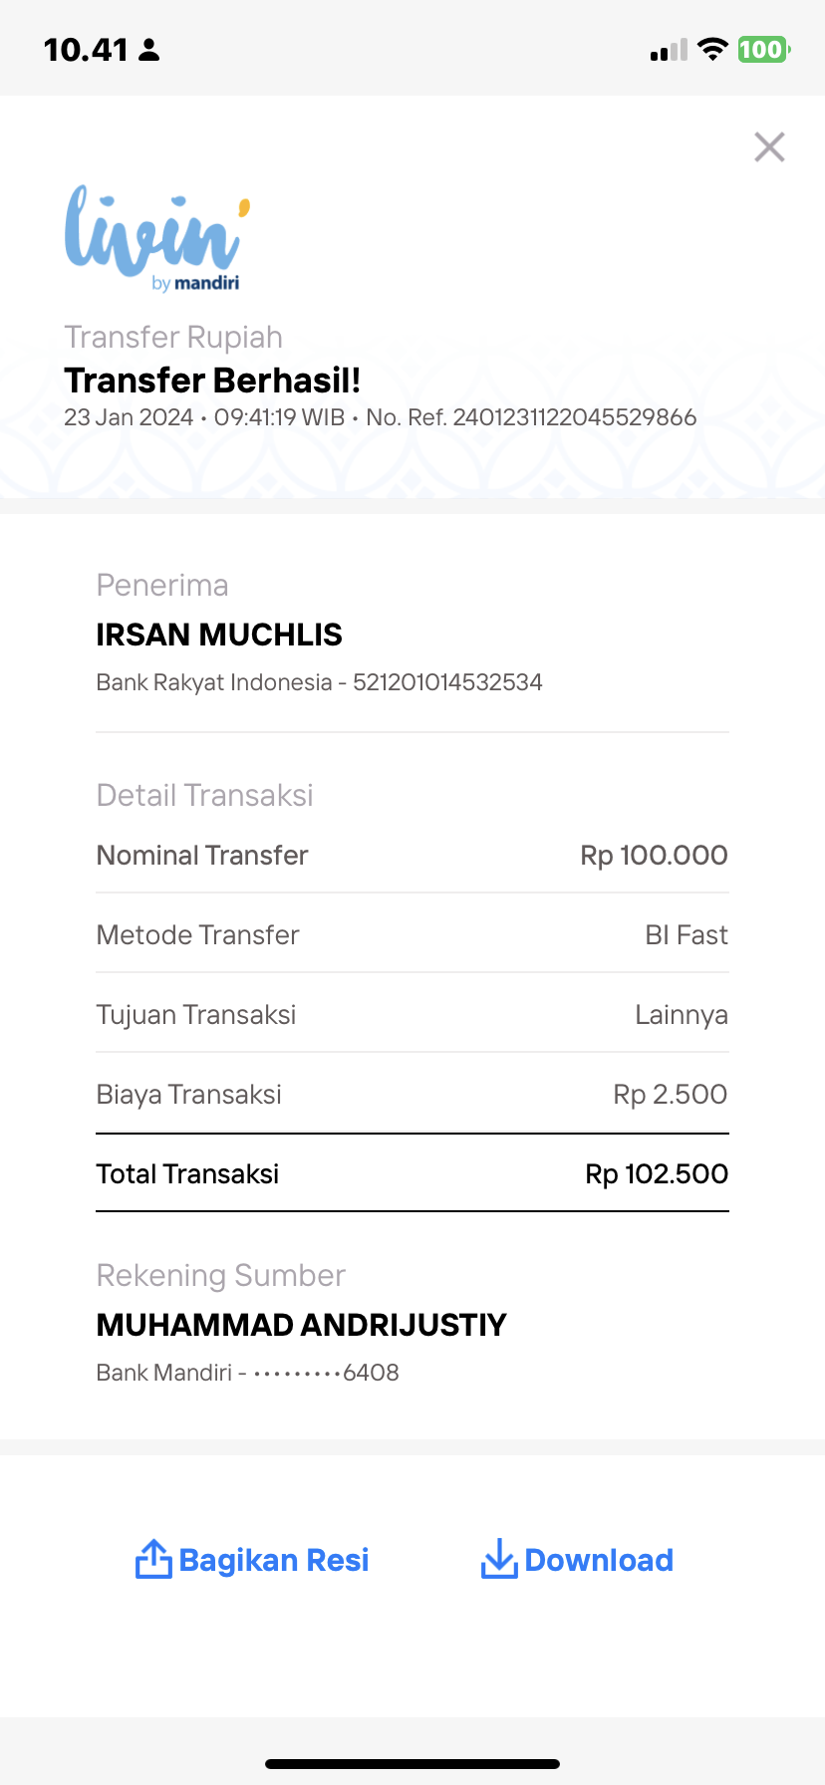Tap the Metode Transfer BI Fast value
Screen dimensions: 825x1785
click(x=687, y=934)
